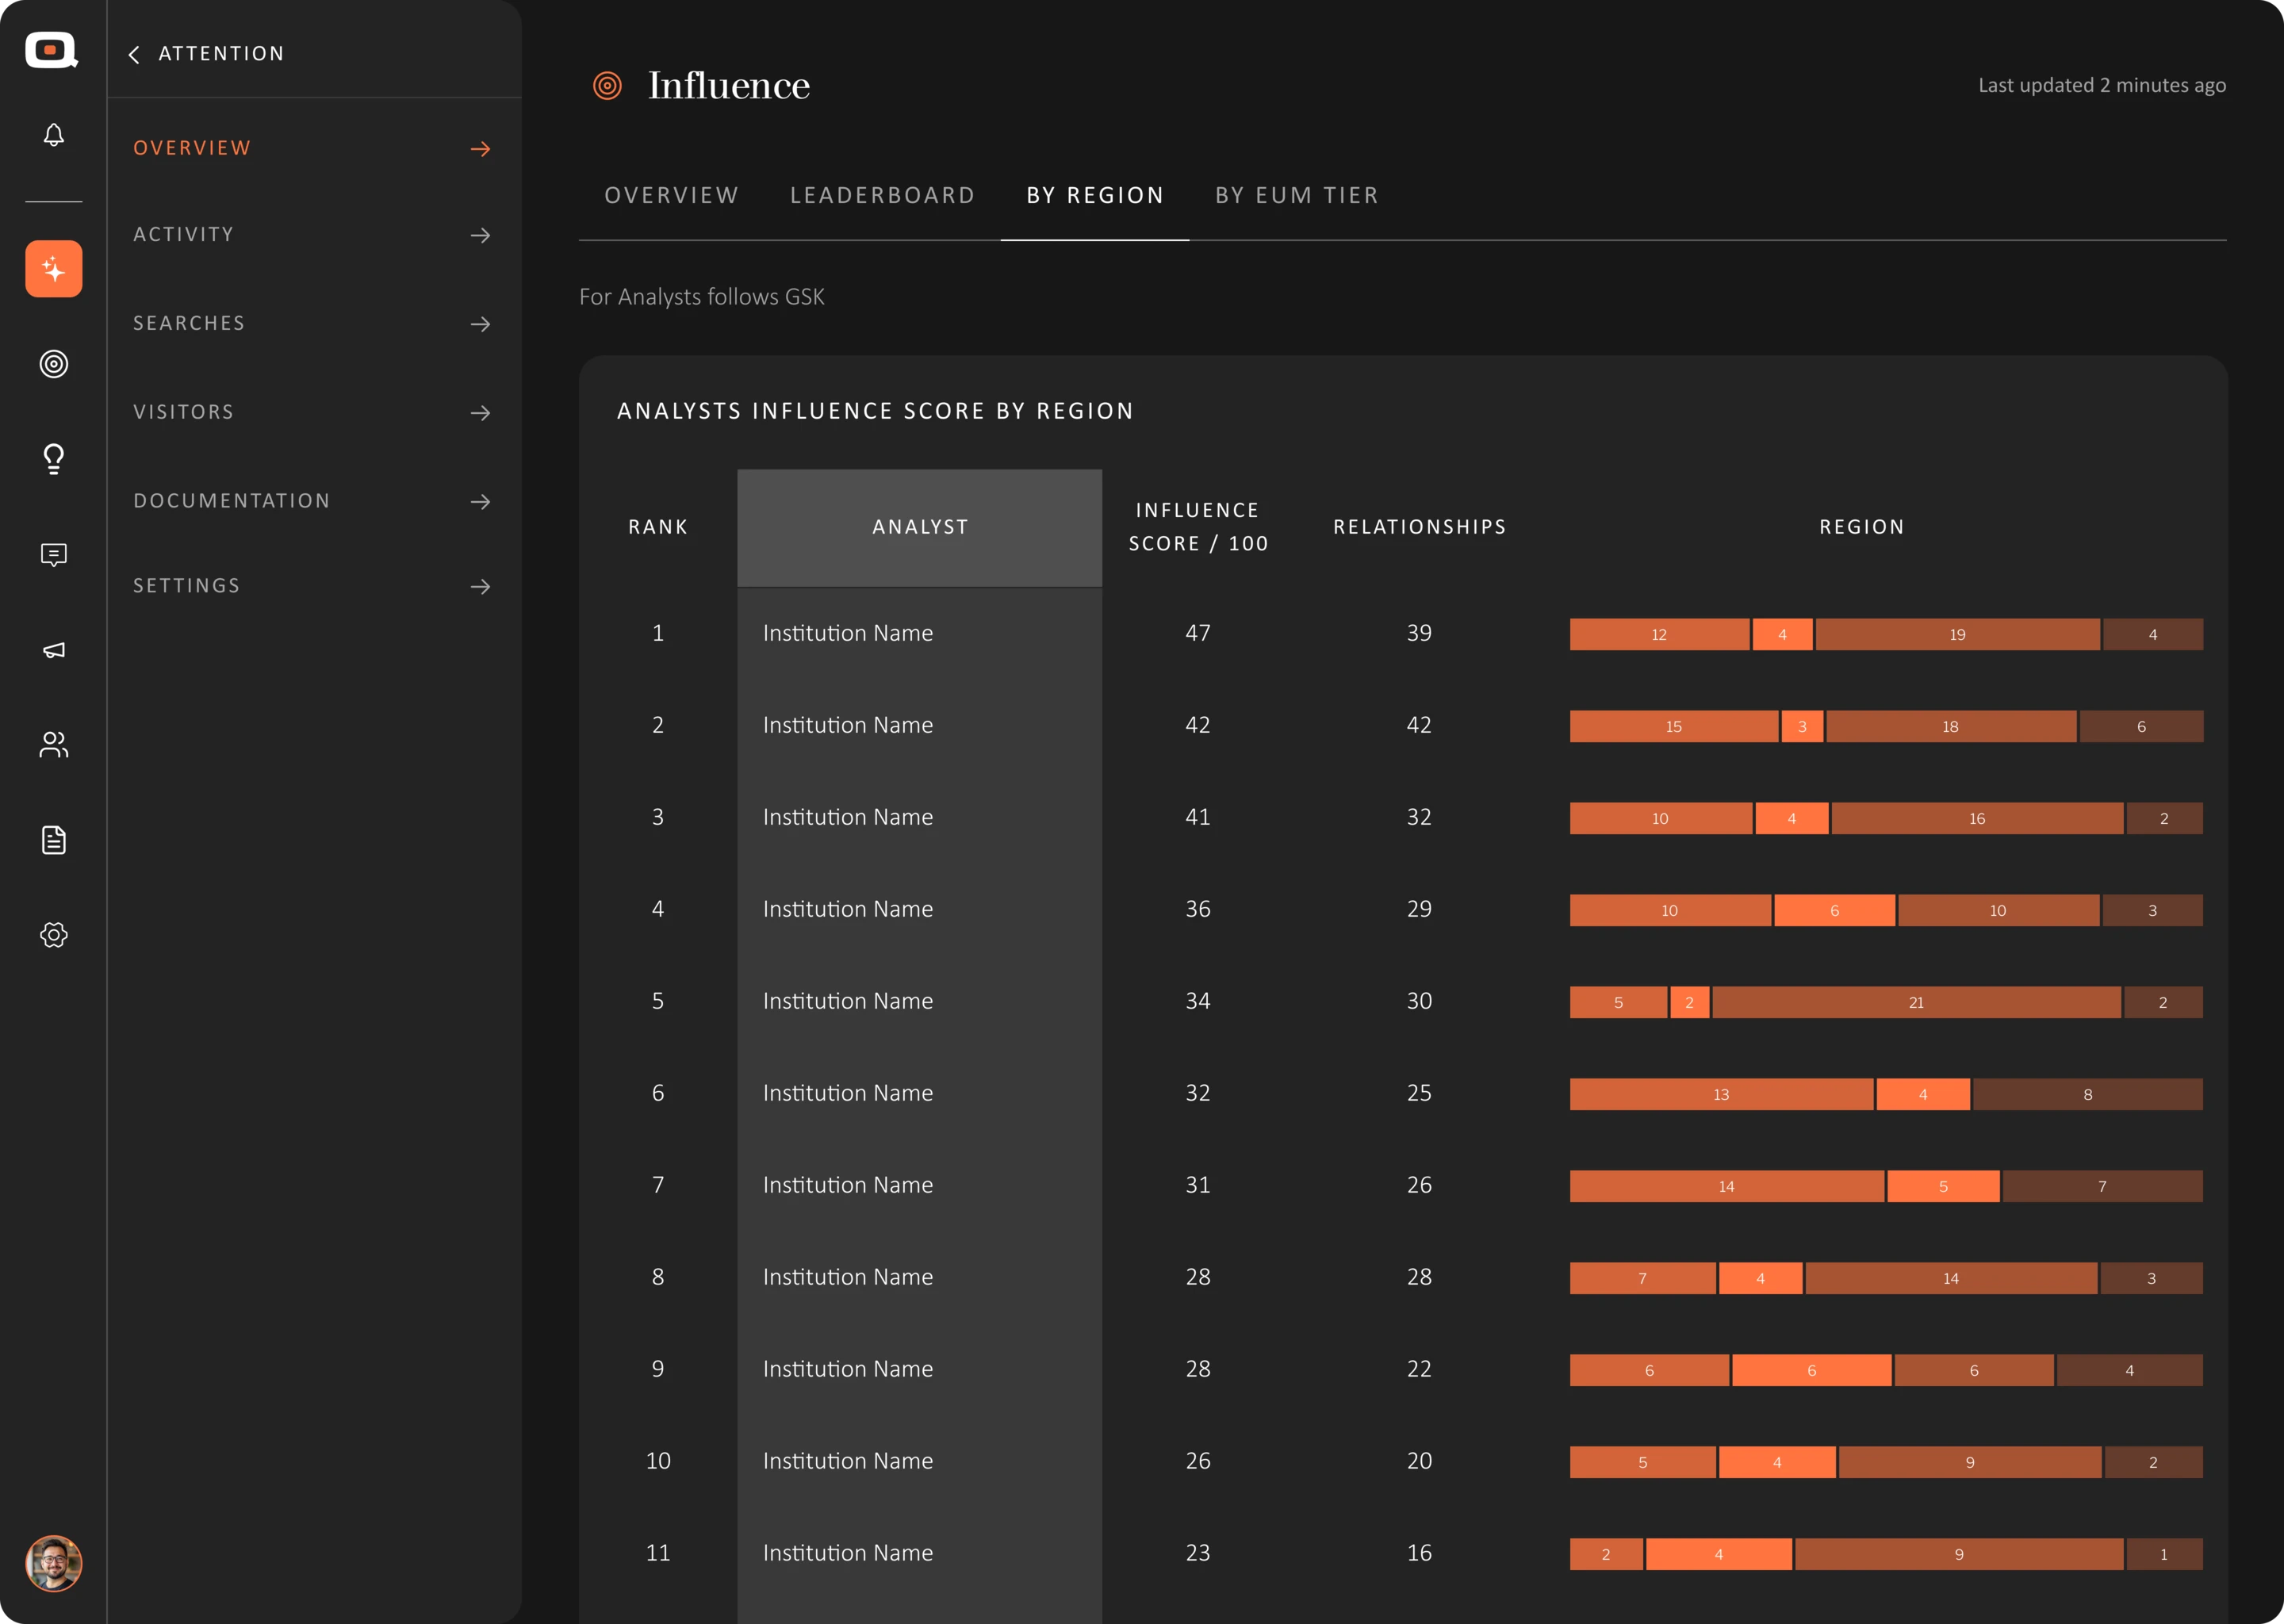Open the lightbulb insights icon
The image size is (2284, 1624).
[54, 459]
